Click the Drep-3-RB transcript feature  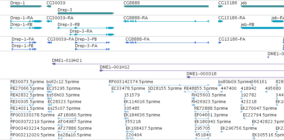pyautogui.click(x=86, y=28)
